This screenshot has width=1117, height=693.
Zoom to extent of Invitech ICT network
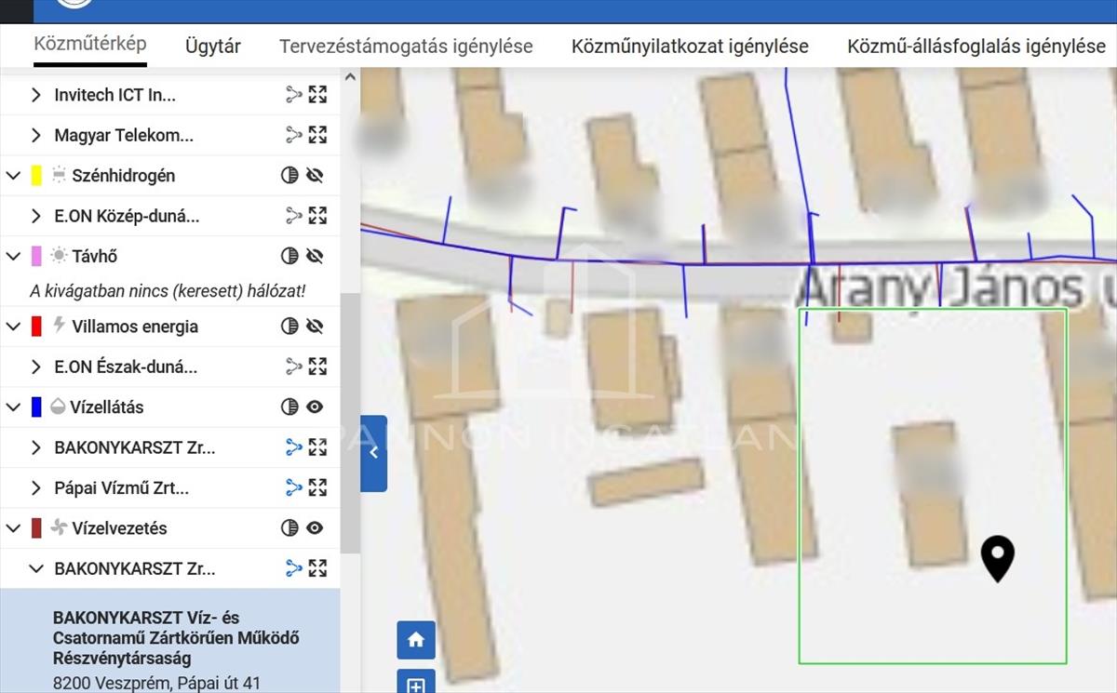[x=318, y=95]
